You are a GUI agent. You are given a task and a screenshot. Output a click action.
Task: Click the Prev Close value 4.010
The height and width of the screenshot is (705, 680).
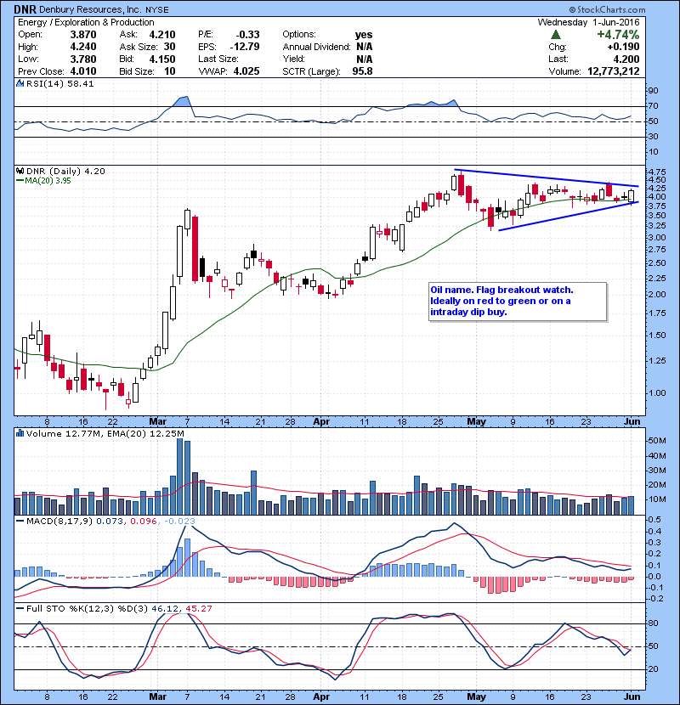(x=83, y=71)
